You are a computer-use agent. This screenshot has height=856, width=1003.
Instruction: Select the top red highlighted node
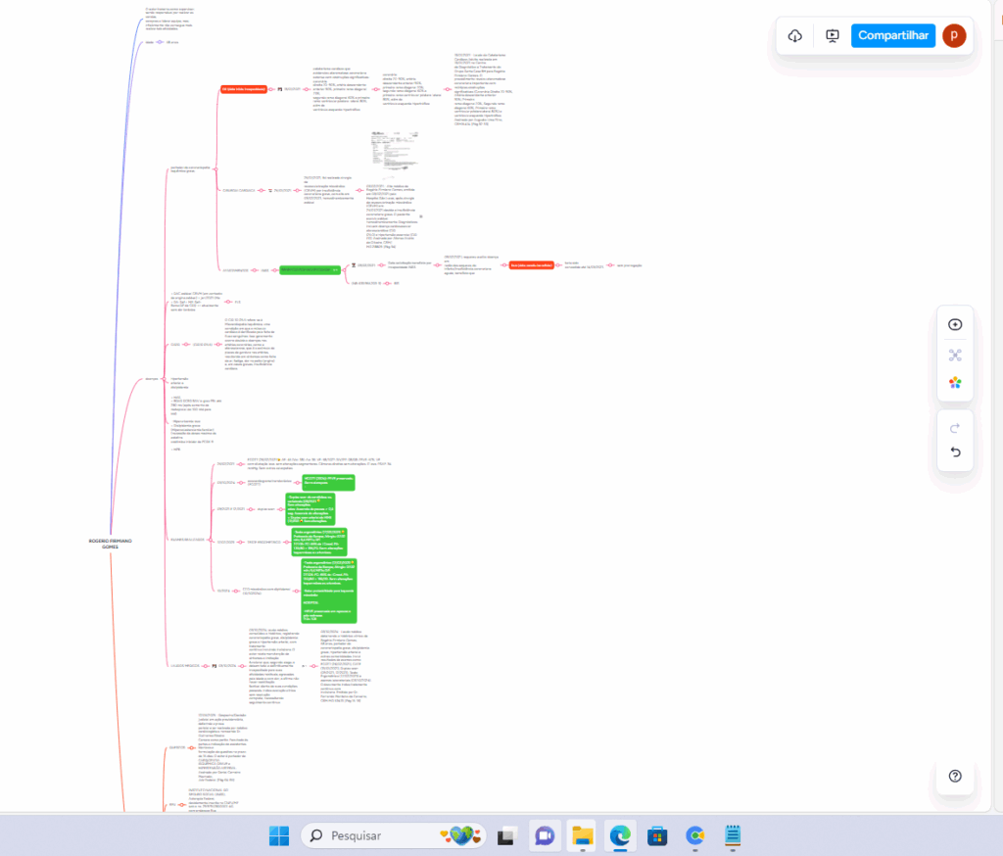tap(243, 89)
